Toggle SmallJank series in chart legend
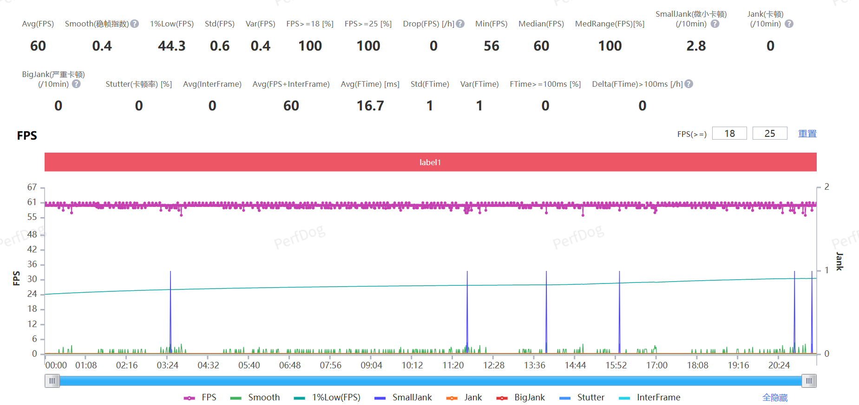 [x=403, y=398]
